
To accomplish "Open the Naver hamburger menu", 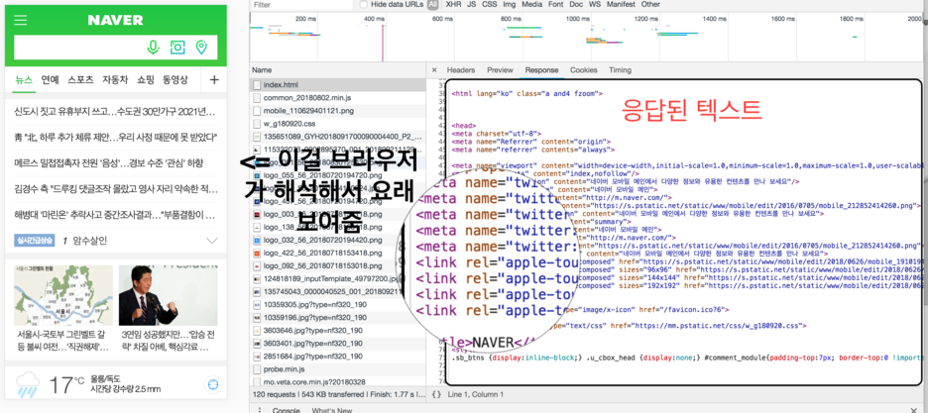I will tap(21, 20).
